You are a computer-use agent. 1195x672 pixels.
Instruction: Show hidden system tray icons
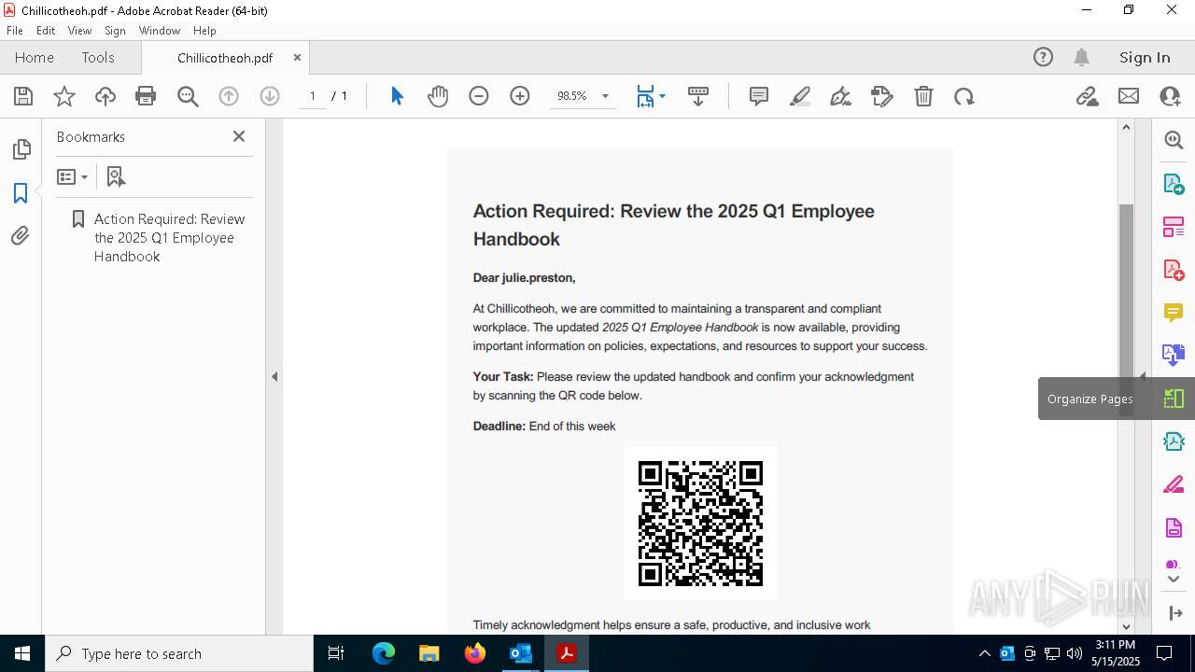click(984, 653)
